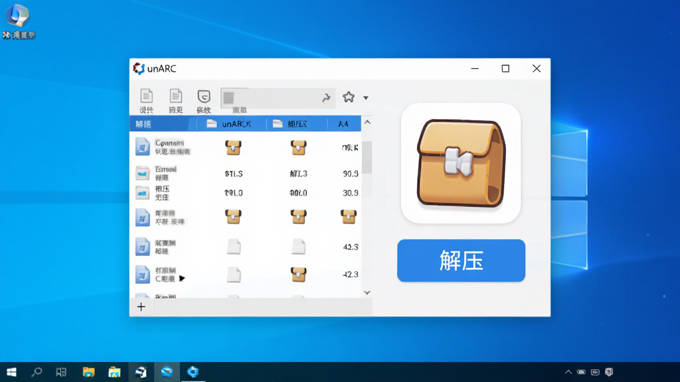Open the dropdown arrow next to the star
The image size is (680, 382).
[x=366, y=98]
